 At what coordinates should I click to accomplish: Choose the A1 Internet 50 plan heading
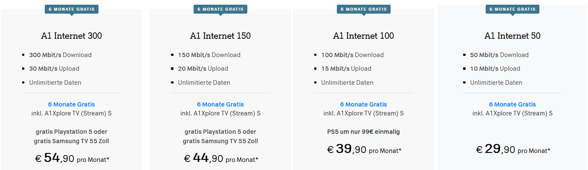tap(512, 36)
